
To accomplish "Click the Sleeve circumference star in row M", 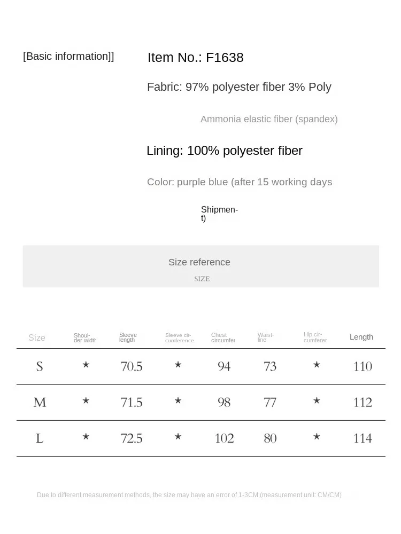I will click(x=178, y=401).
